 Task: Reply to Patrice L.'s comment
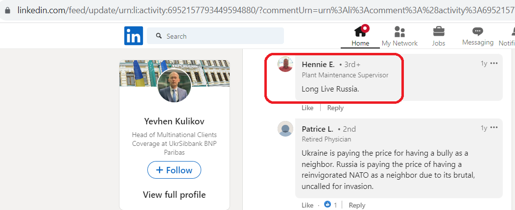point(357,205)
